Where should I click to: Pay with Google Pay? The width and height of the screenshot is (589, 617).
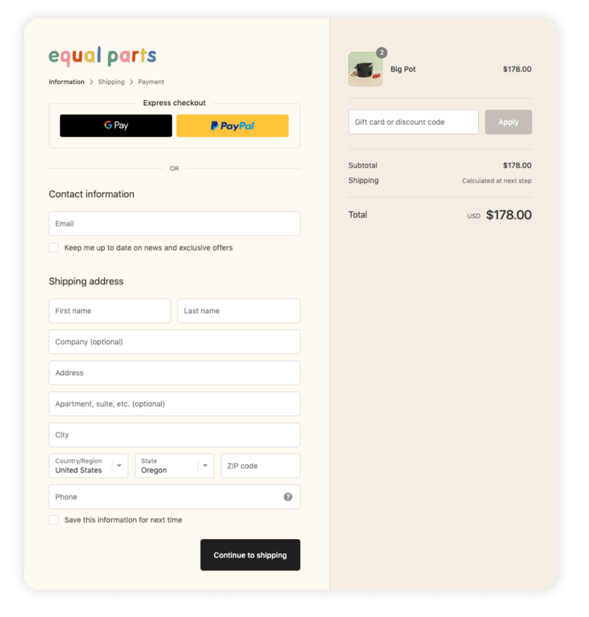click(x=116, y=125)
